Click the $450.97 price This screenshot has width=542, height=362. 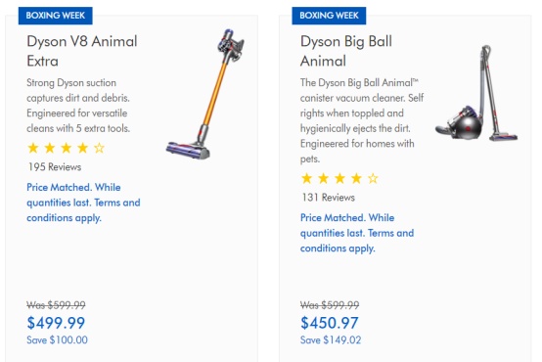tap(330, 323)
